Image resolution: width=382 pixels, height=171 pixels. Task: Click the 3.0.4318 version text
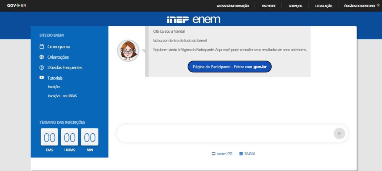coord(249,154)
